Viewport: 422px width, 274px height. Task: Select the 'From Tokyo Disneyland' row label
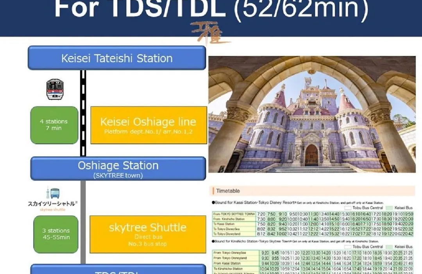[x=236, y=258]
